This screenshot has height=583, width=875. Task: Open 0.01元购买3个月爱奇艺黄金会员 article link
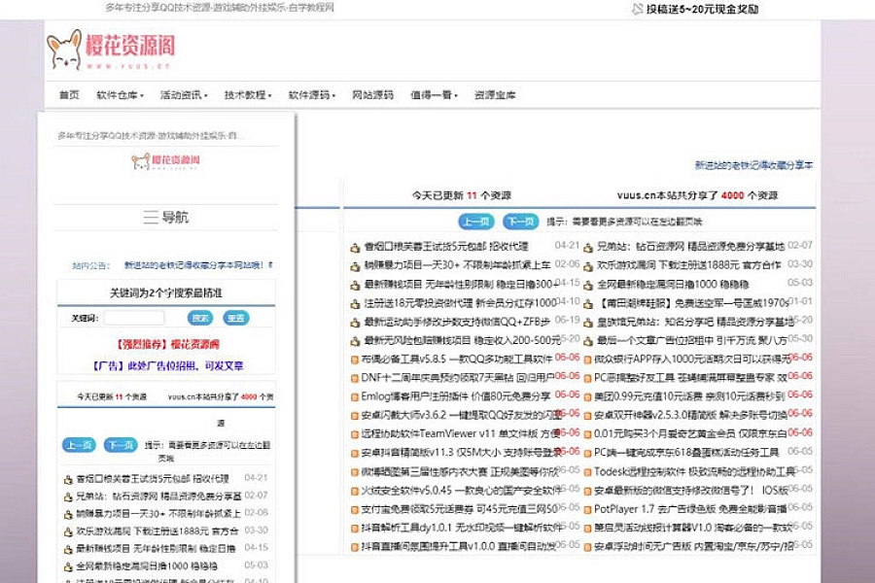click(x=690, y=433)
